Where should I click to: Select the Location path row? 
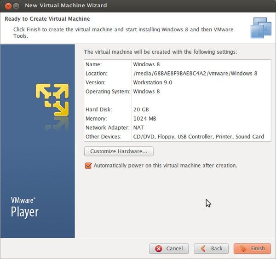click(x=175, y=74)
